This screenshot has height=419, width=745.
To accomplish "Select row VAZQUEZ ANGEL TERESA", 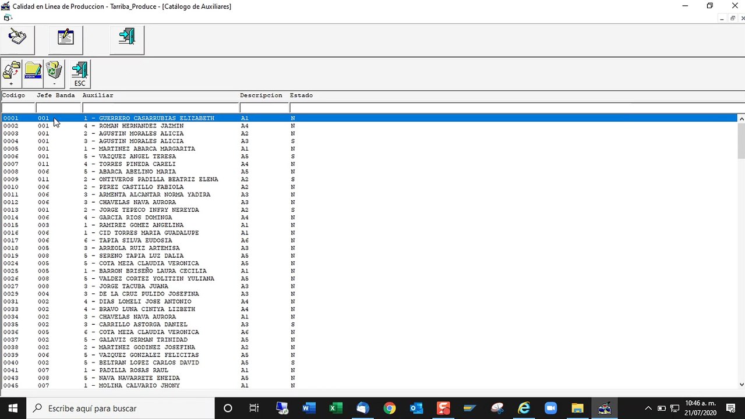I will click(369, 156).
